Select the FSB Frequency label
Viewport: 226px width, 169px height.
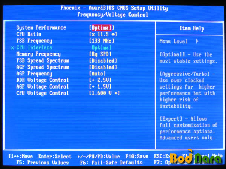34,41
